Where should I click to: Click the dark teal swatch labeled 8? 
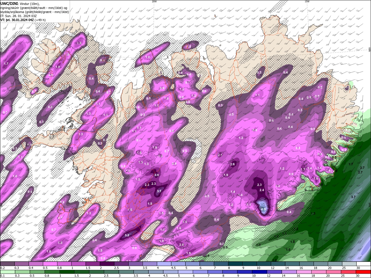[x=235, y=264]
